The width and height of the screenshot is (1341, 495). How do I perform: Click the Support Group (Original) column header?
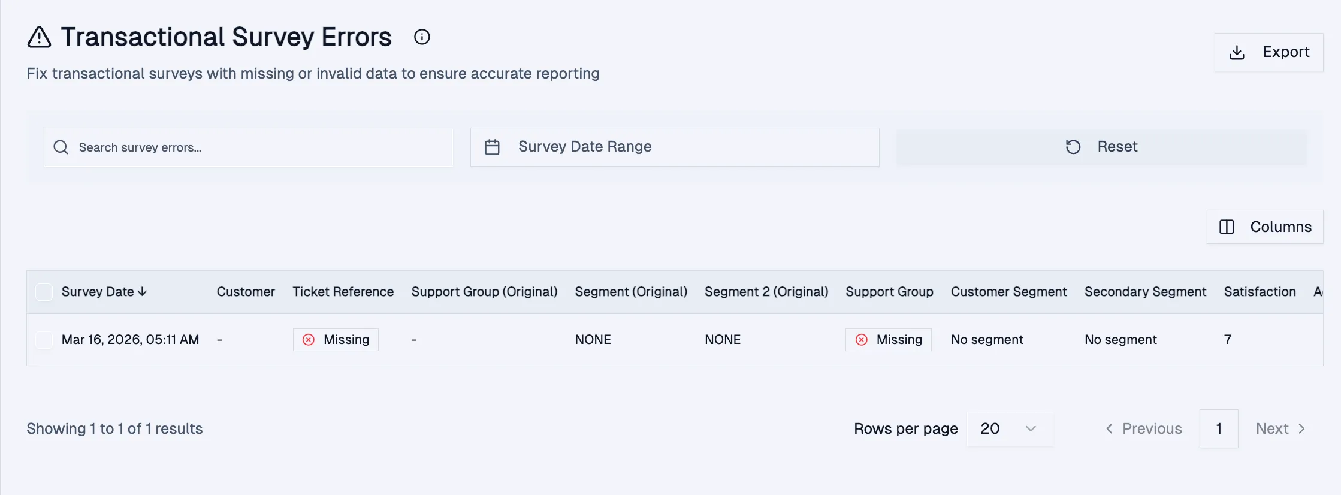click(484, 292)
